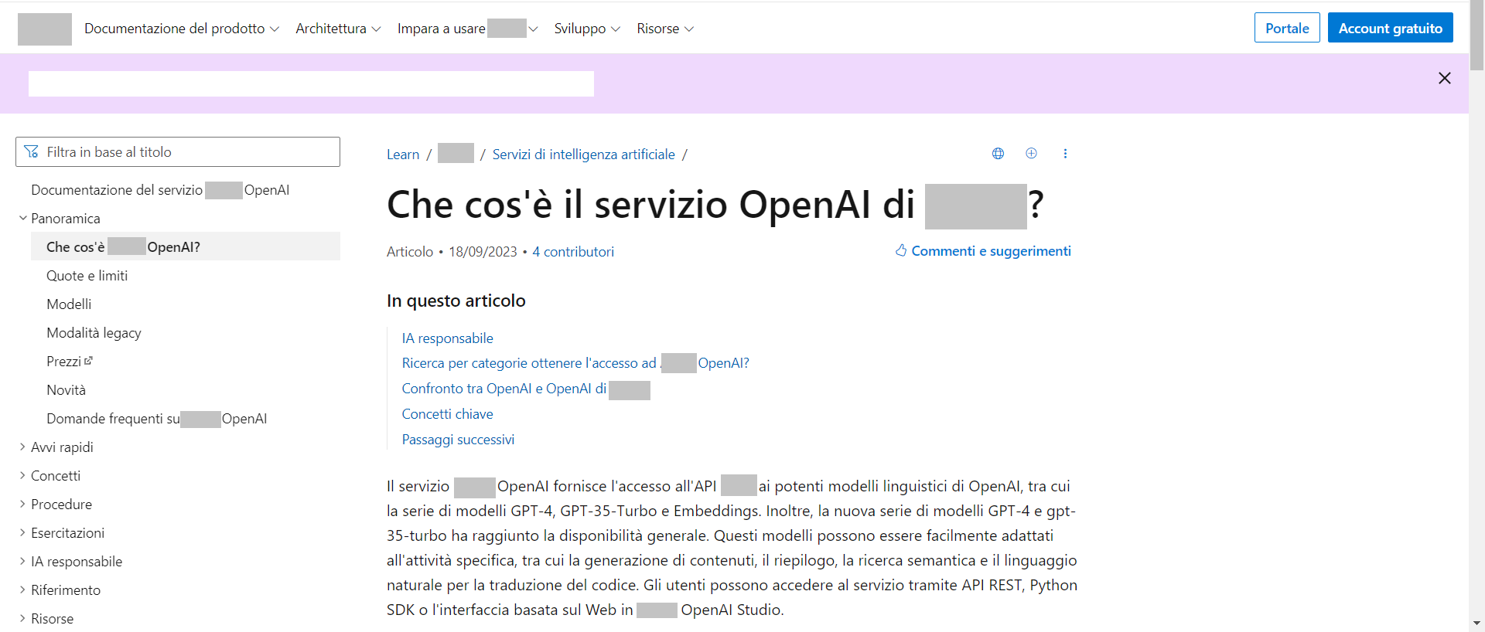Open the more options vertical dots menu
Viewport: 1485px width, 632px height.
click(x=1065, y=154)
